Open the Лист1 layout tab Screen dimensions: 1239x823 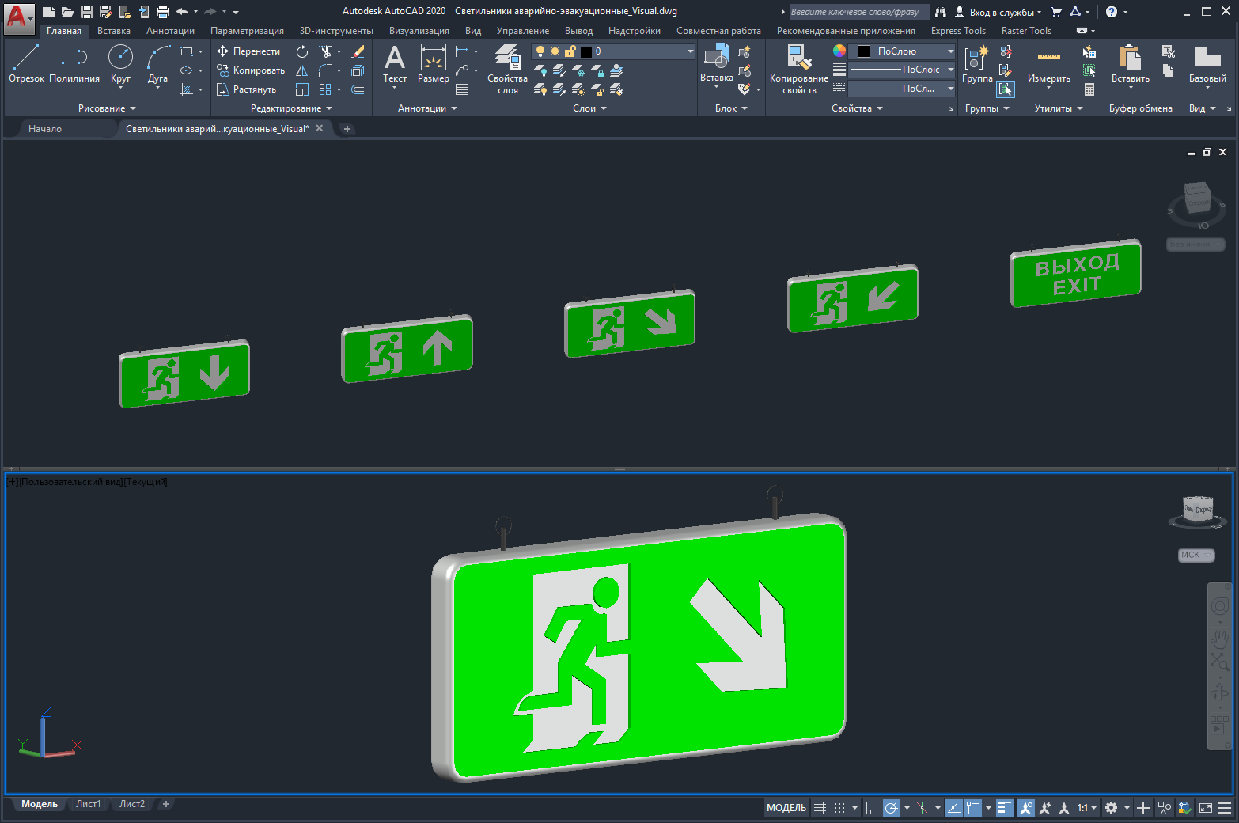[x=88, y=804]
